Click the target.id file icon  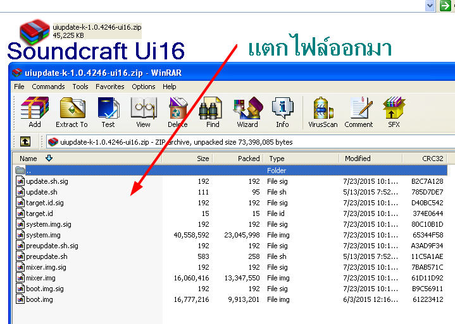tap(20, 213)
